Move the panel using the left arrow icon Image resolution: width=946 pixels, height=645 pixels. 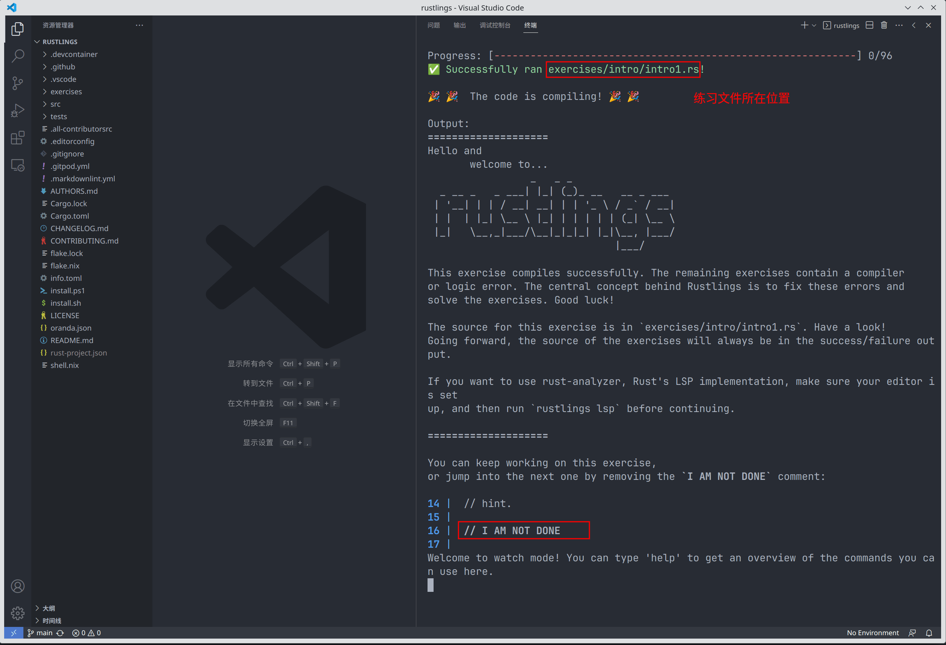(914, 25)
